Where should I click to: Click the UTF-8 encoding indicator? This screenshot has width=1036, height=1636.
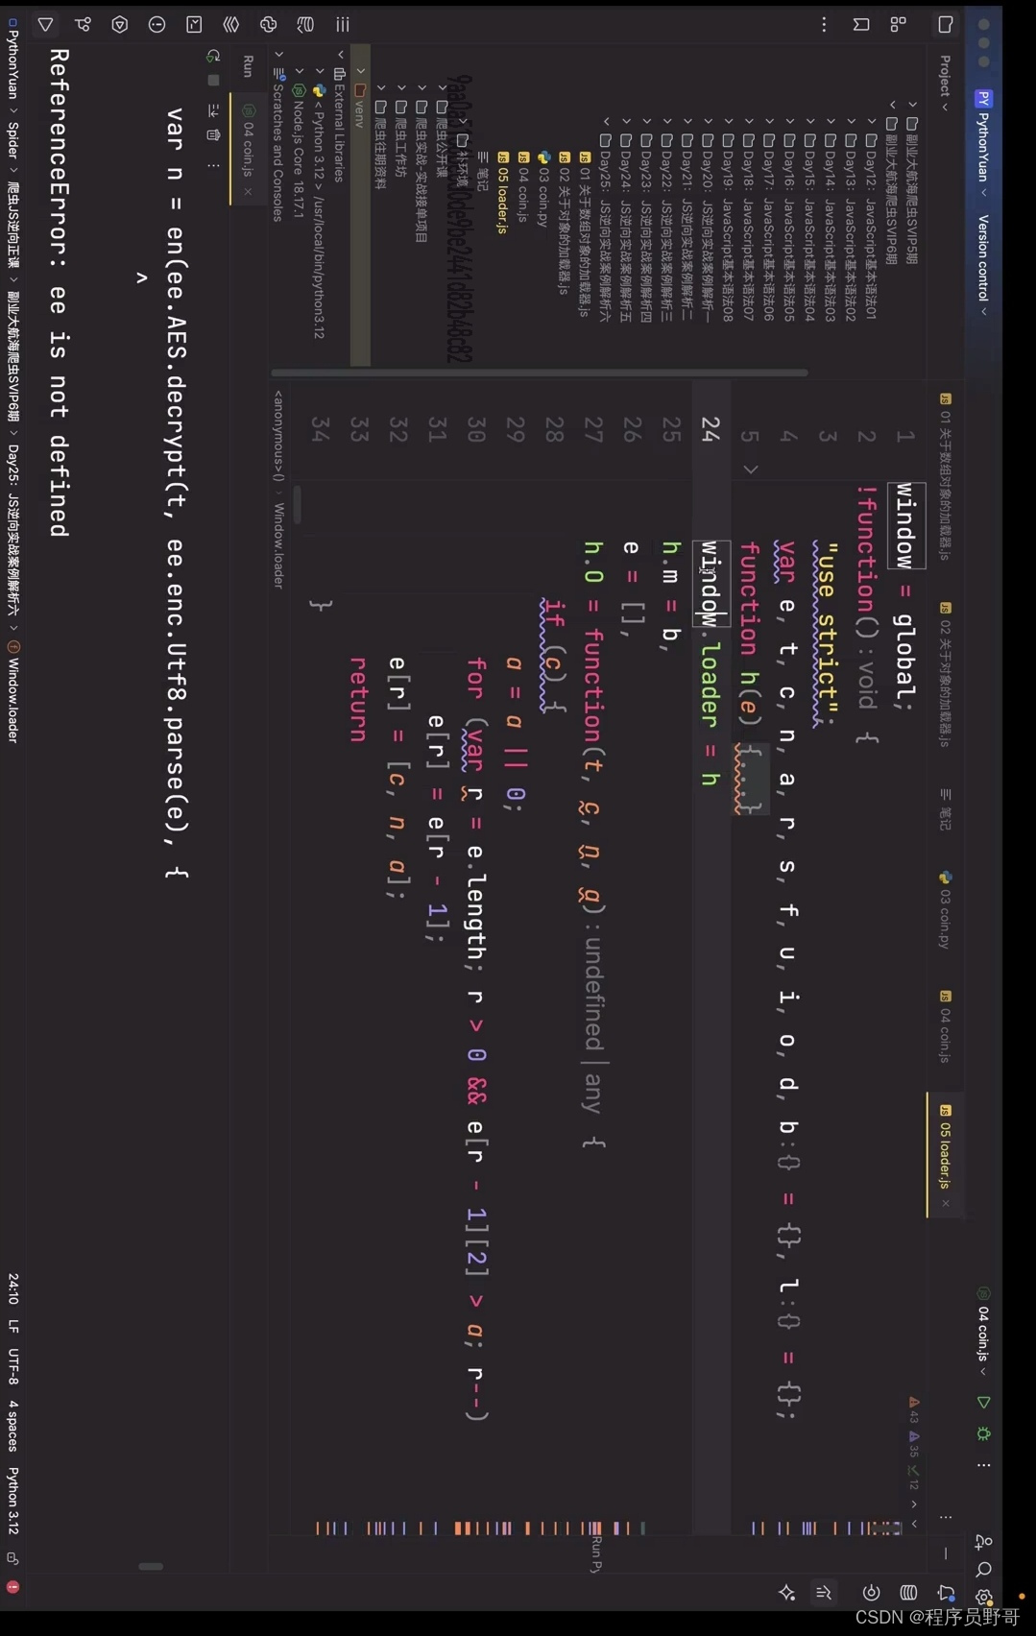(12, 1366)
